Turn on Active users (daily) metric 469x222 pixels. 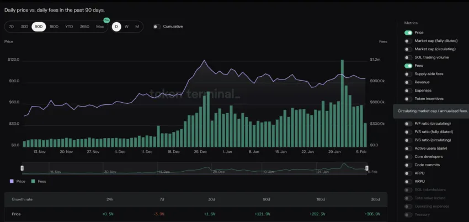tap(408, 149)
